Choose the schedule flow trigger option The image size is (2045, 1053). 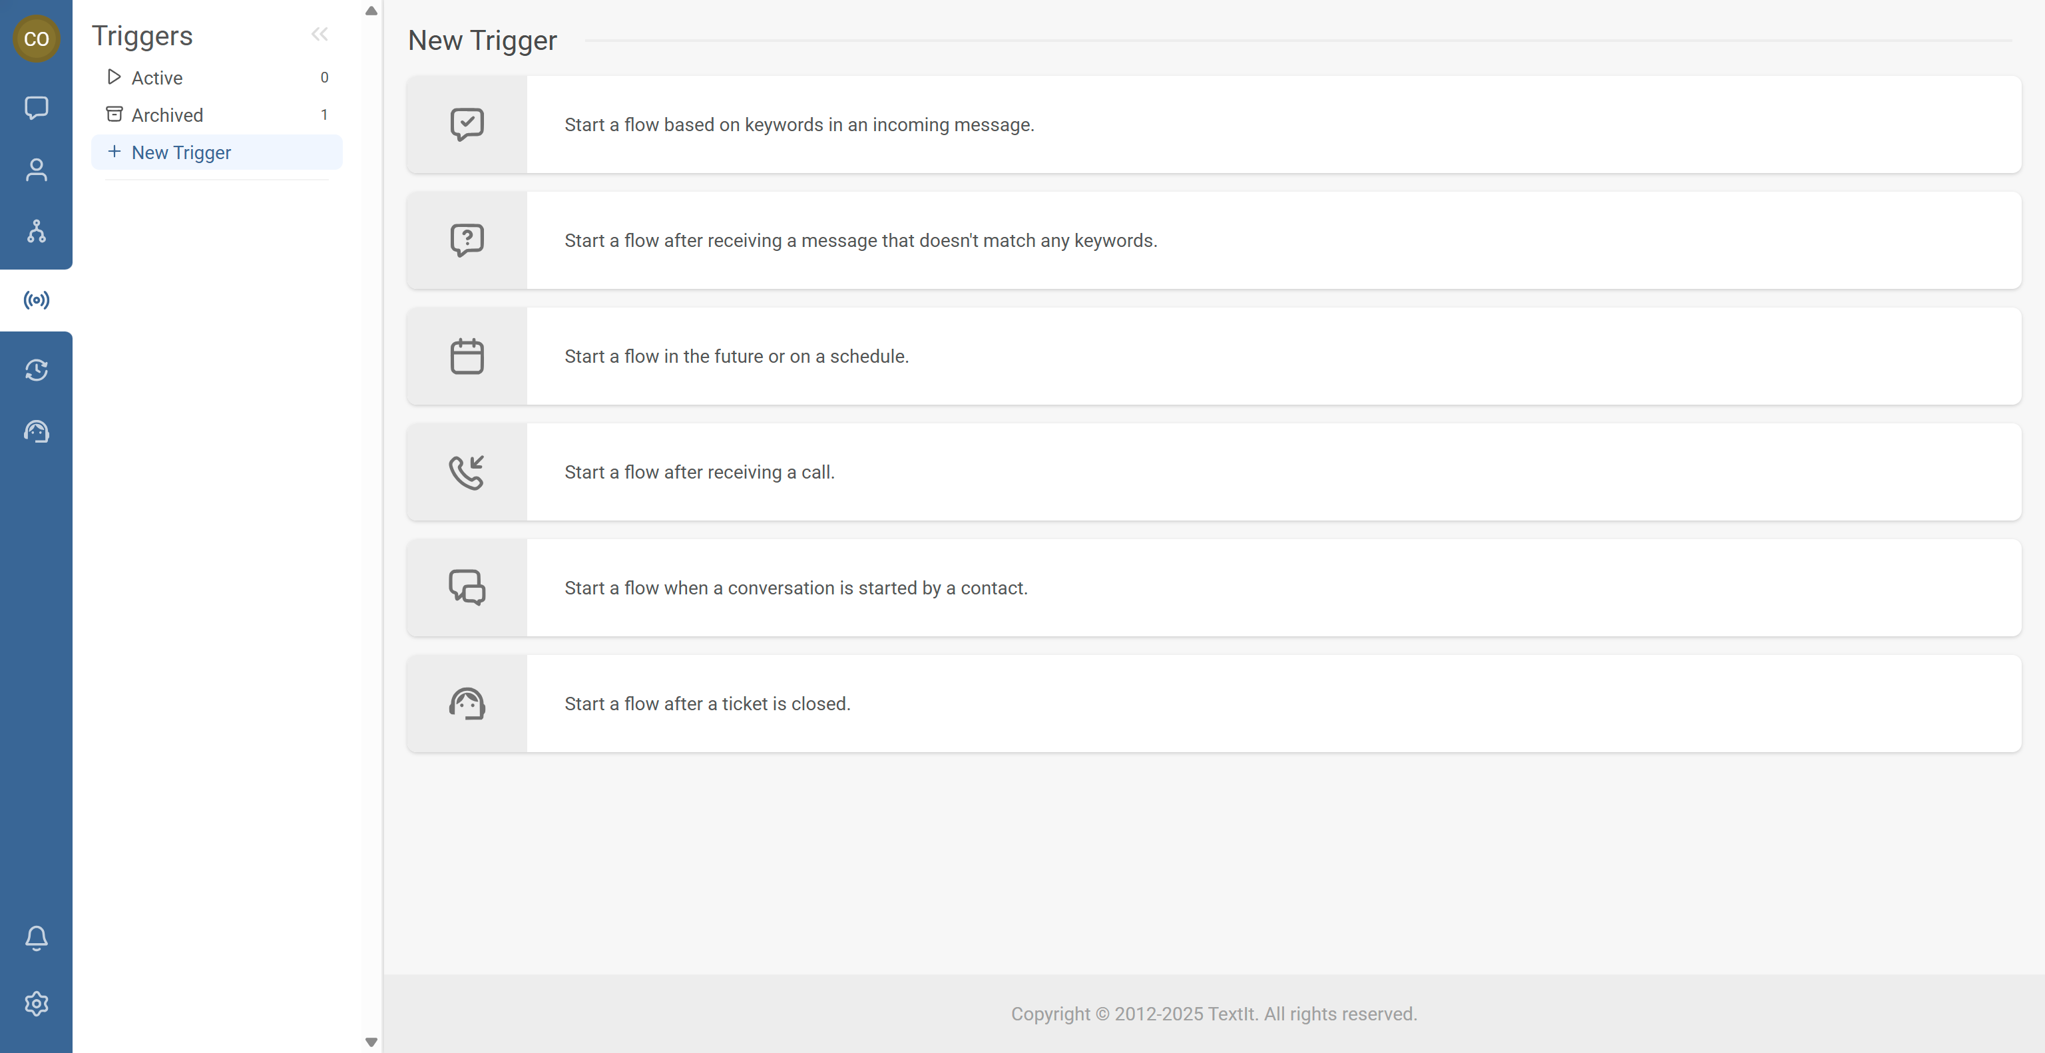[736, 356]
